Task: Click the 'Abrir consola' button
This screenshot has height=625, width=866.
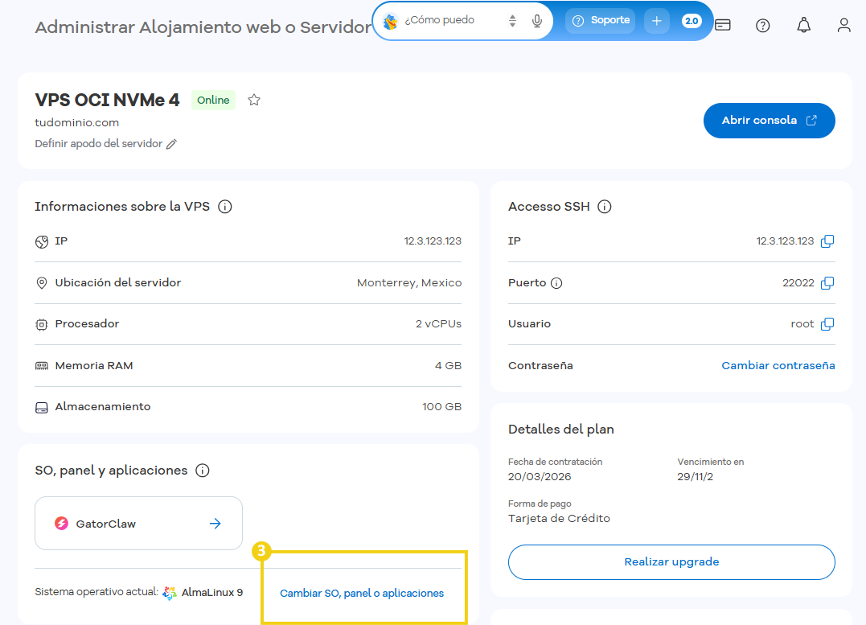Action: pyautogui.click(x=769, y=121)
